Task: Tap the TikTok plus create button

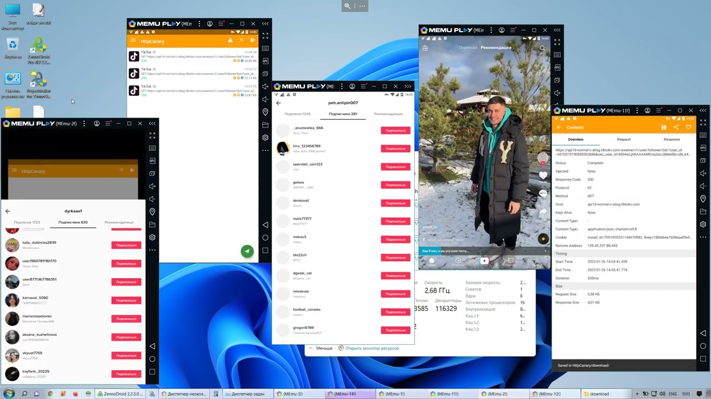Action: [x=484, y=260]
